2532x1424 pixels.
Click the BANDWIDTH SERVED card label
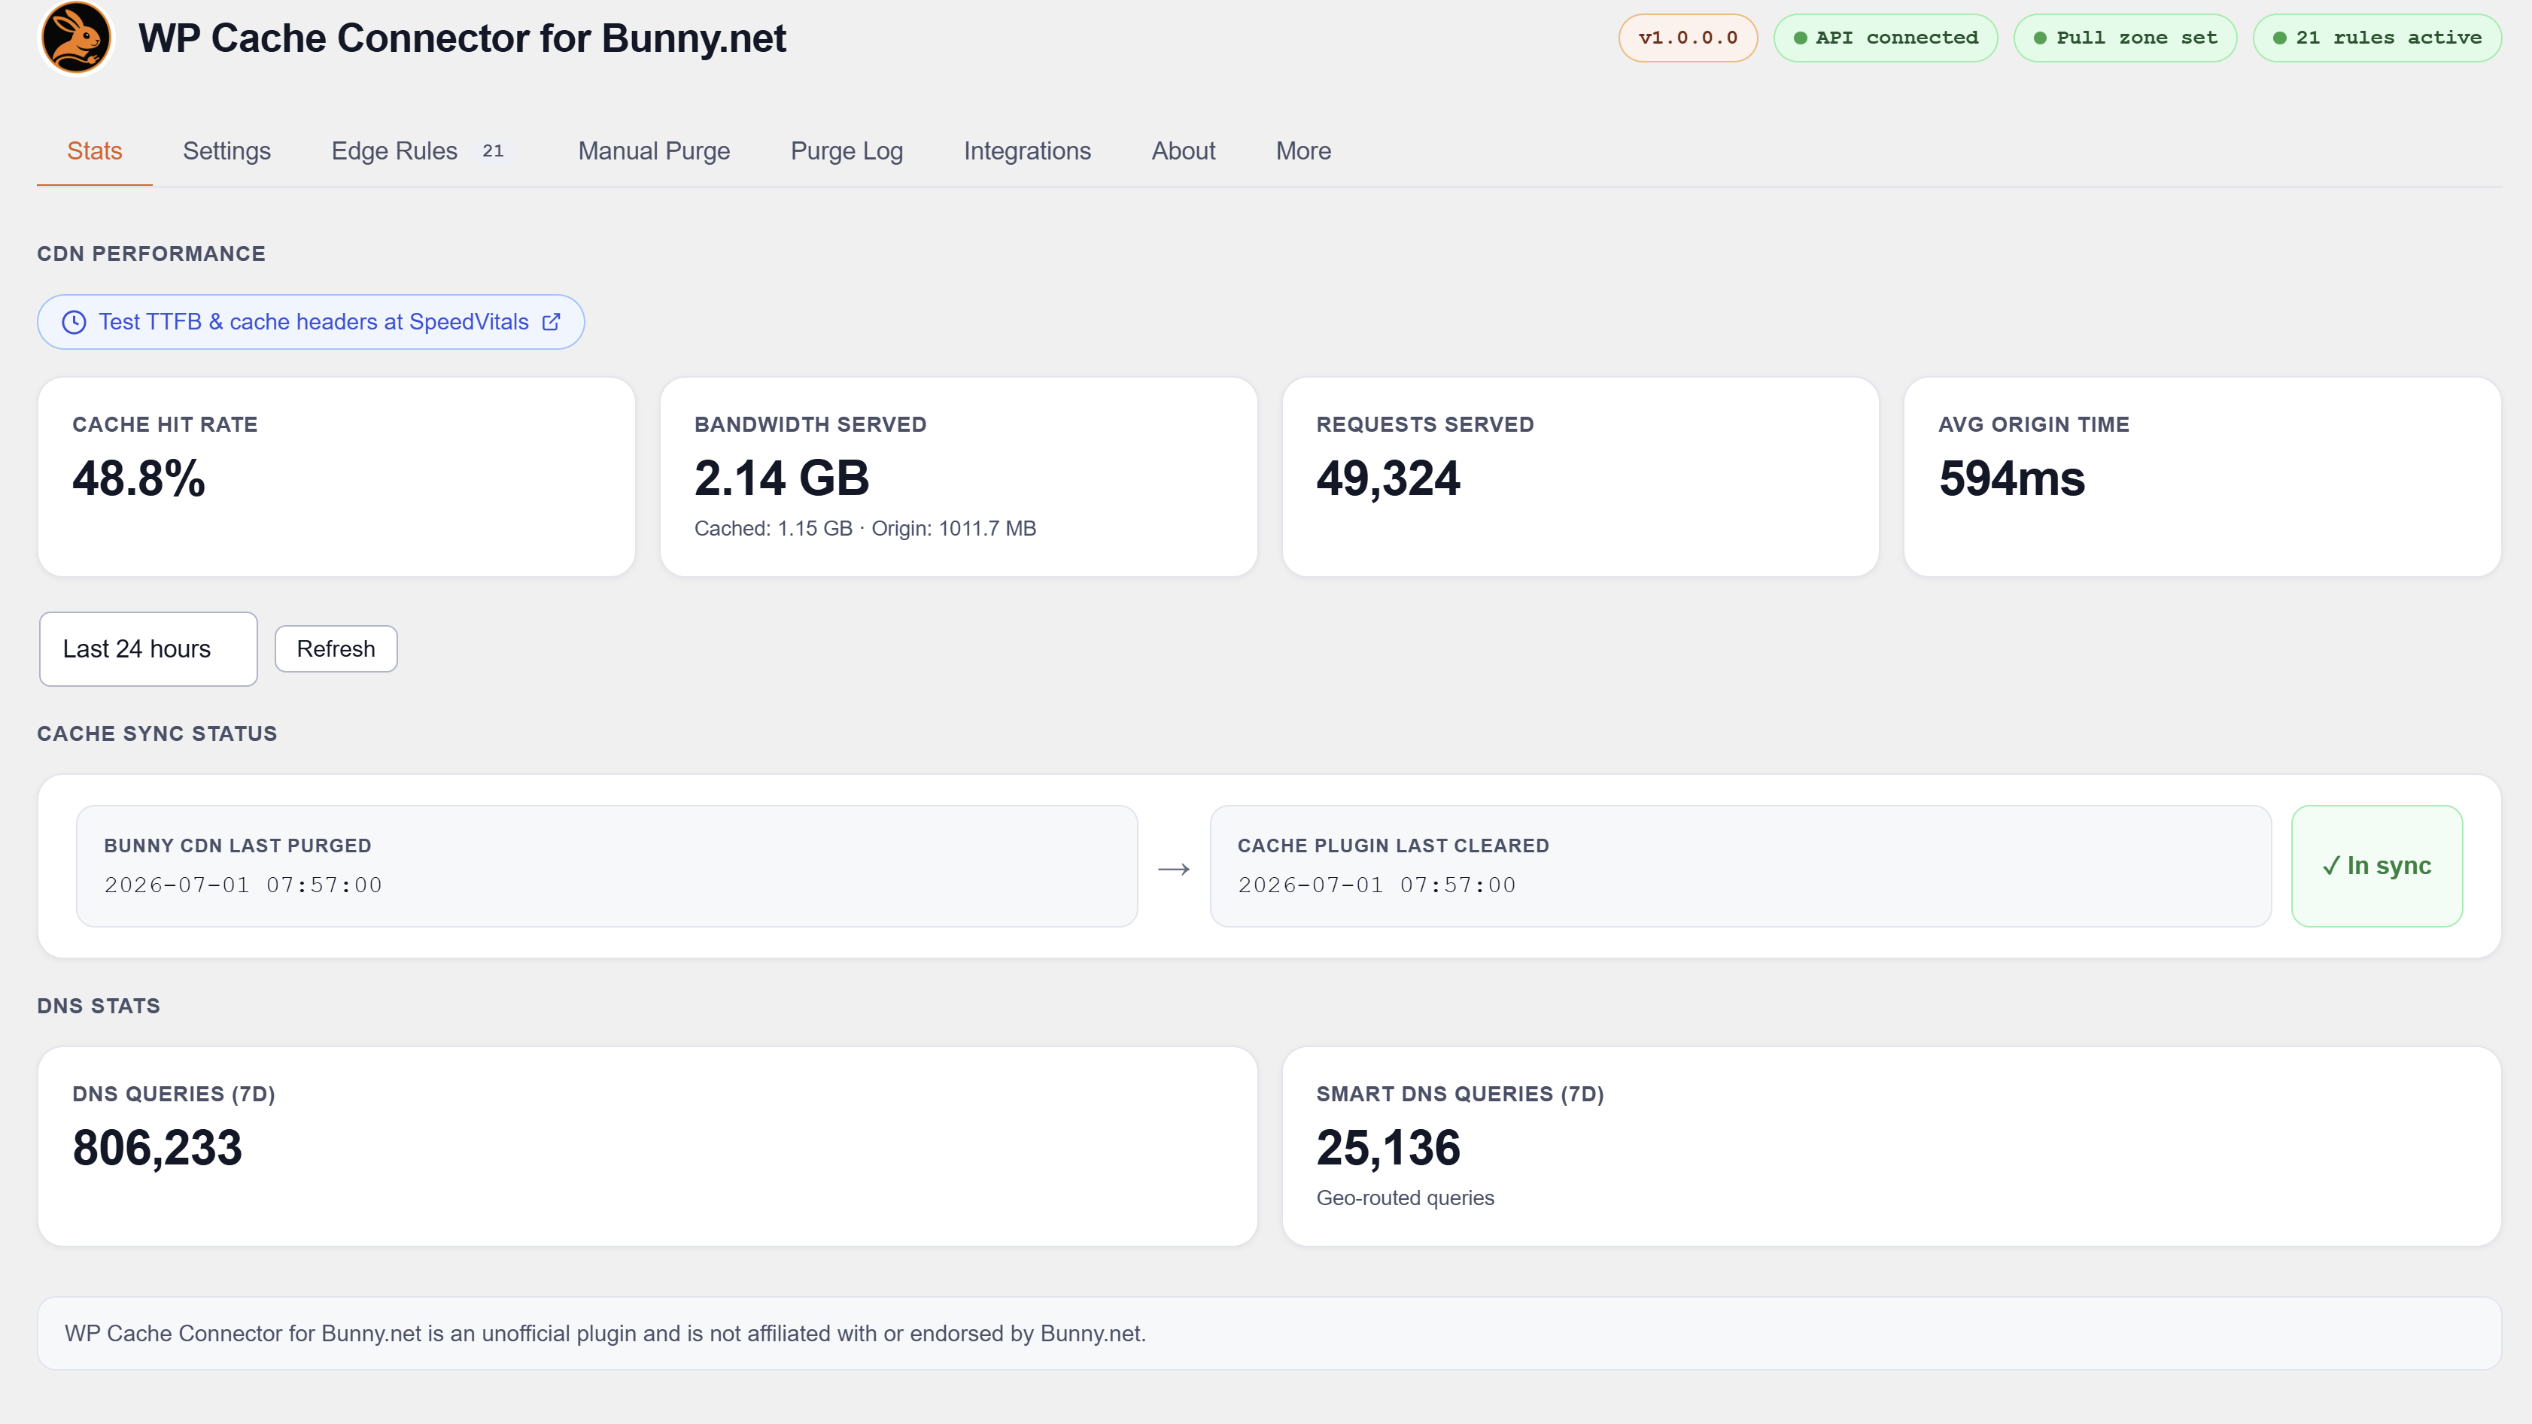pyautogui.click(x=810, y=424)
